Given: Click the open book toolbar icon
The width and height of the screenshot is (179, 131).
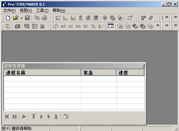Looking at the screenshot, I should 35,26.
